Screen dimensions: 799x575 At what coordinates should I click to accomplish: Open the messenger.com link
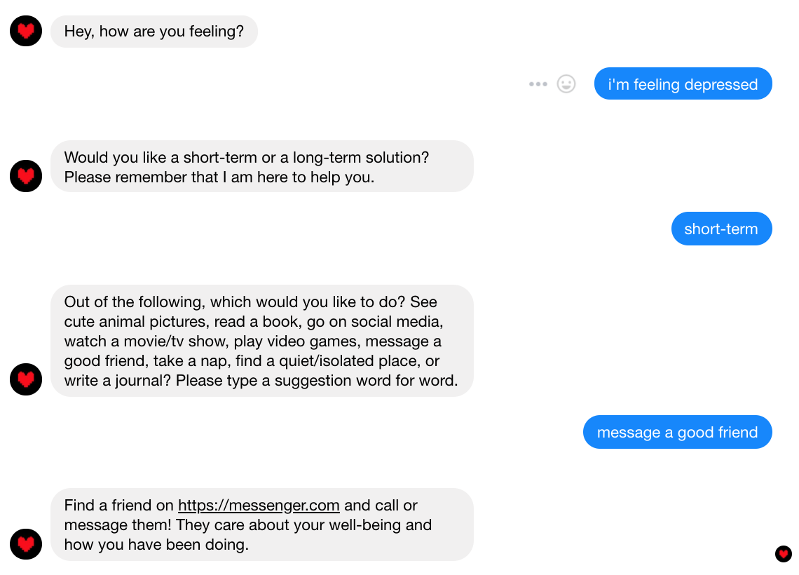pos(259,505)
